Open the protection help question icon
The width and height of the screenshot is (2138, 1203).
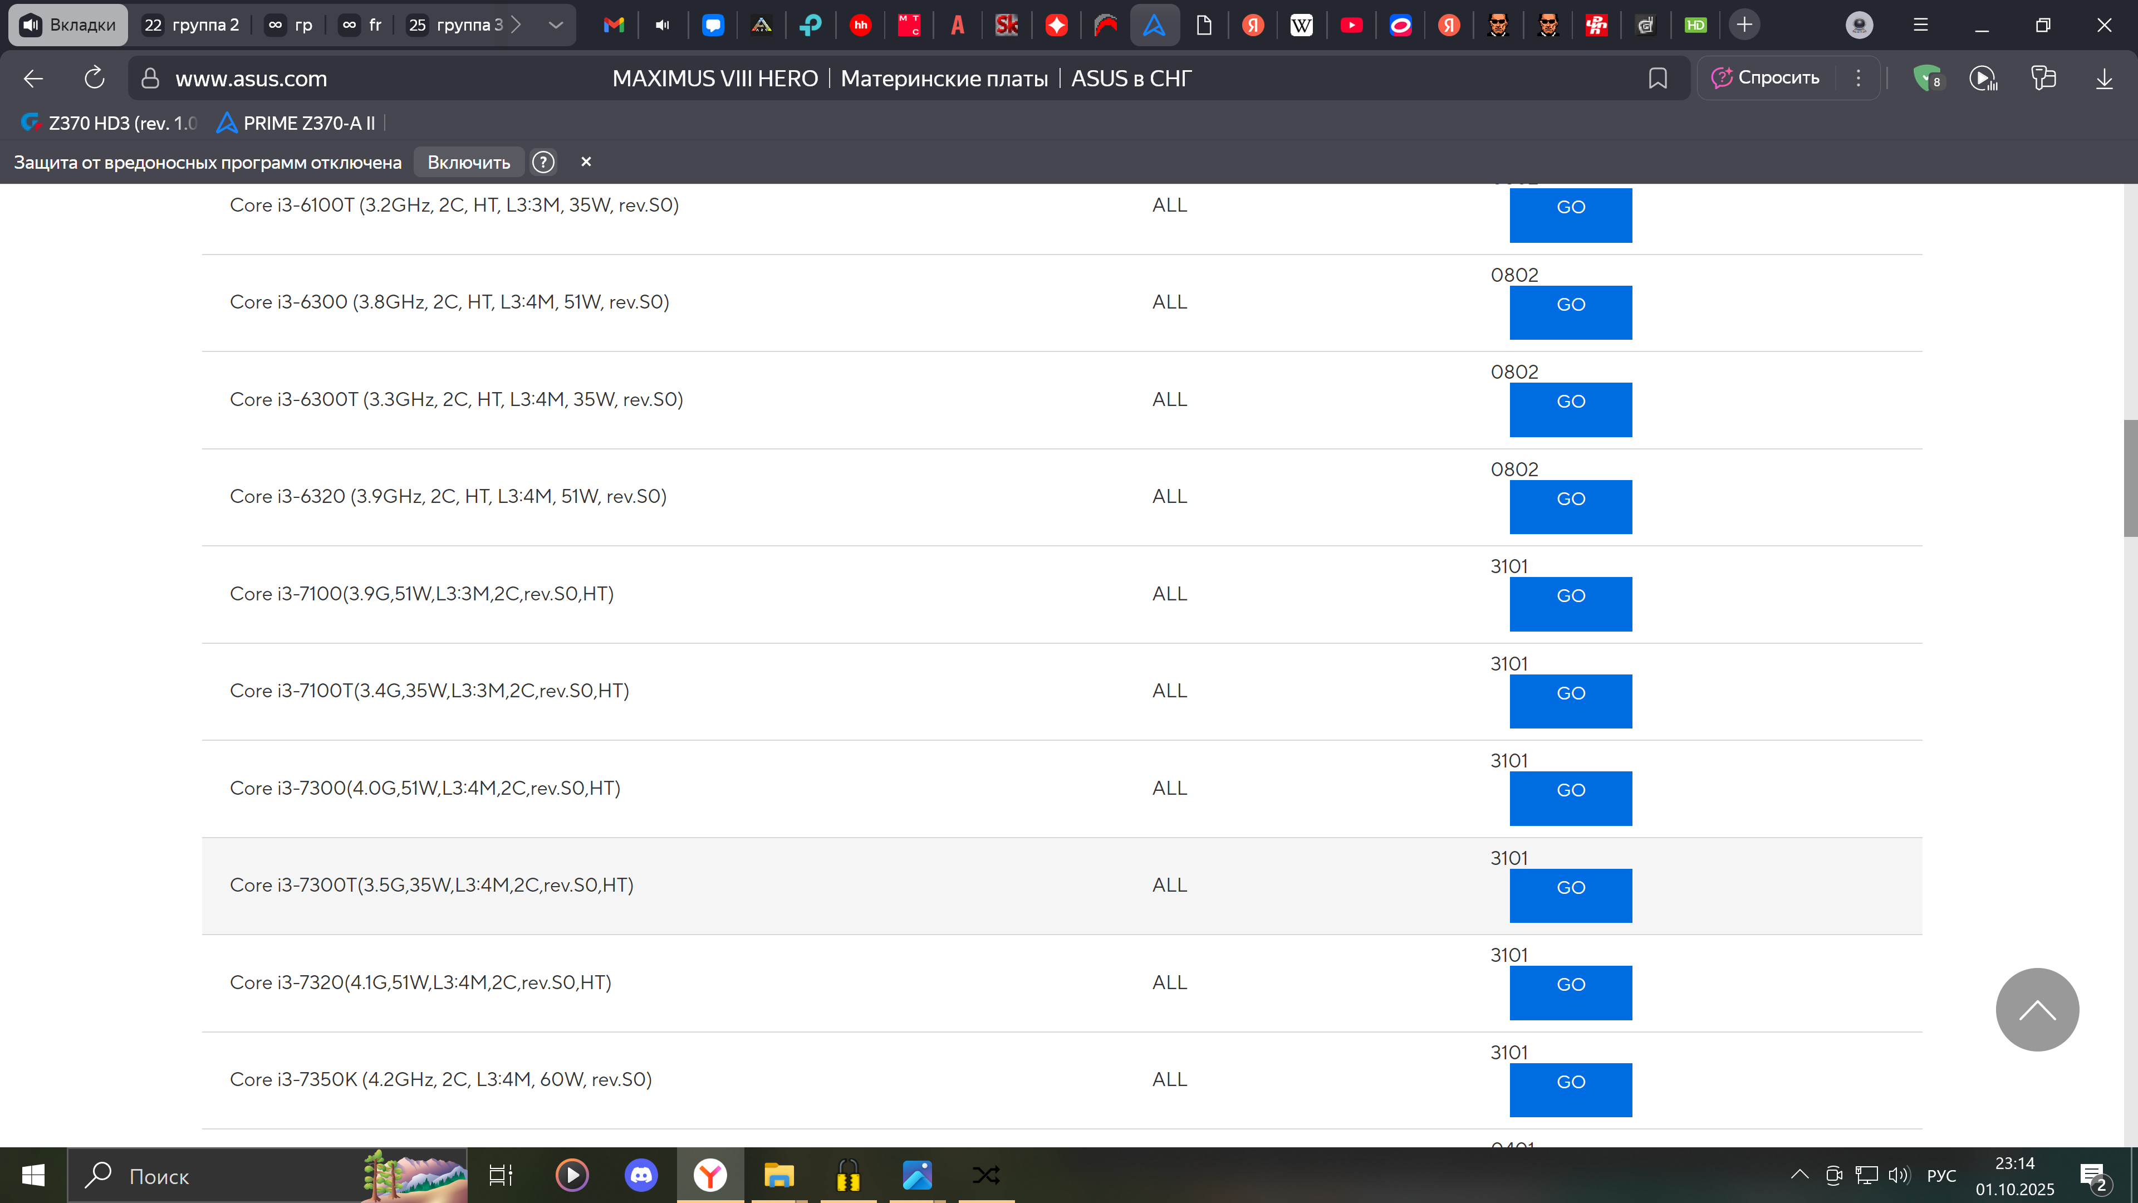pyautogui.click(x=543, y=162)
